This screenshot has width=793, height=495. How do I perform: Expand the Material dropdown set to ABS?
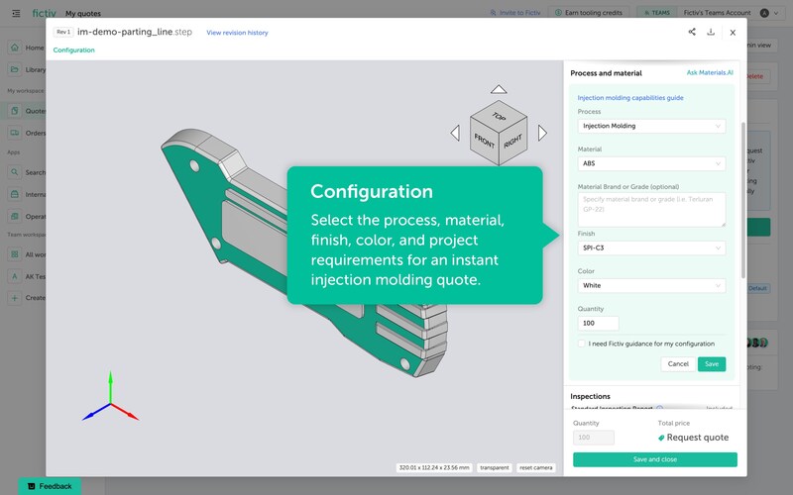point(651,163)
